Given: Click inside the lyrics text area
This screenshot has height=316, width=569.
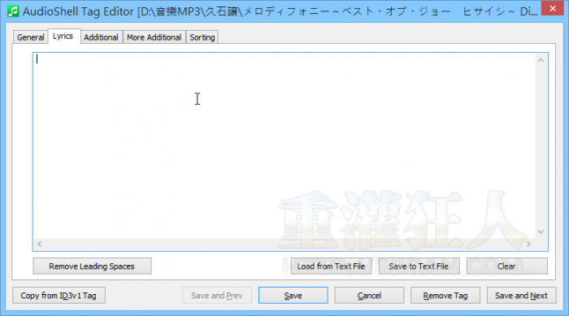Looking at the screenshot, I should [284, 145].
